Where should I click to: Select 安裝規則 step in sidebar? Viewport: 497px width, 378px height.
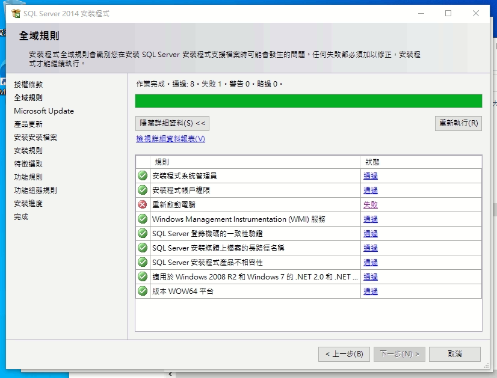point(28,151)
